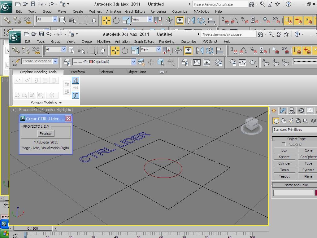Click the Teapot object type button
The height and width of the screenshot is (238, 317).
pos(284,176)
